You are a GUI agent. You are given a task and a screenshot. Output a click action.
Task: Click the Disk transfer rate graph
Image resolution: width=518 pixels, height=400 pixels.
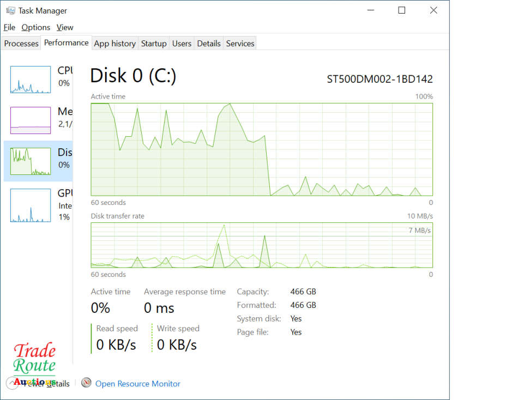point(262,245)
